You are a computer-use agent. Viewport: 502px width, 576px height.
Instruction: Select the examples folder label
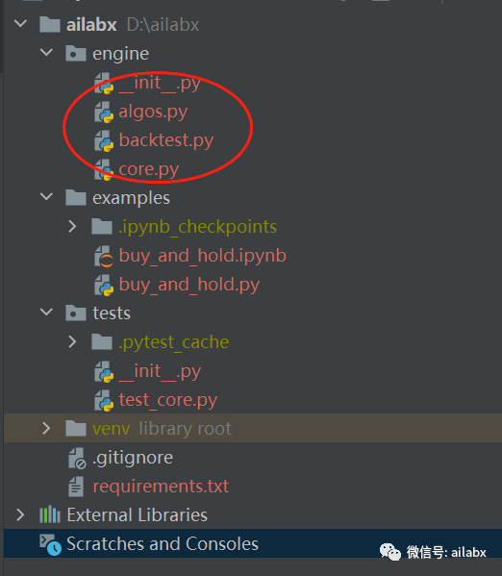click(x=131, y=198)
